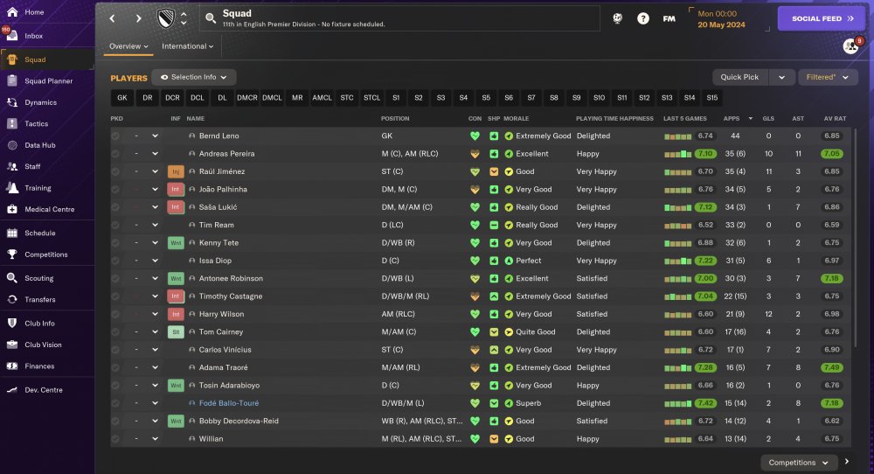Click Tom Cairney Slt status icon

click(176, 331)
